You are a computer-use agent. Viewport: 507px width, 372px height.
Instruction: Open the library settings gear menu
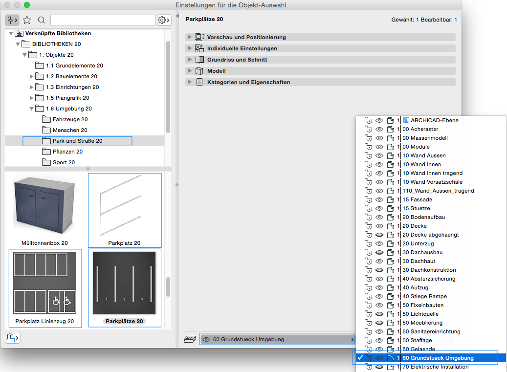164,20
